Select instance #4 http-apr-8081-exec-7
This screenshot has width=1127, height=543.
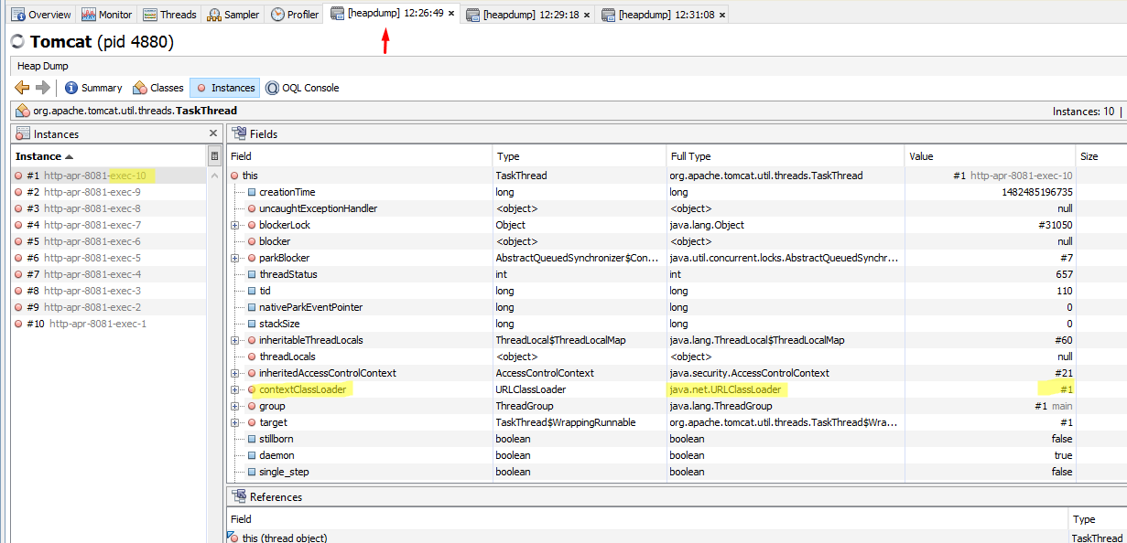[x=108, y=225]
